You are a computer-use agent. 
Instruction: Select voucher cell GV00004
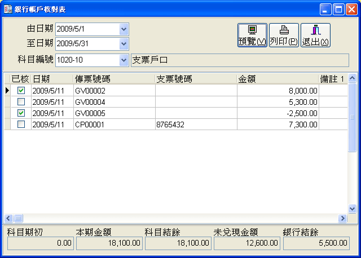tap(114, 102)
